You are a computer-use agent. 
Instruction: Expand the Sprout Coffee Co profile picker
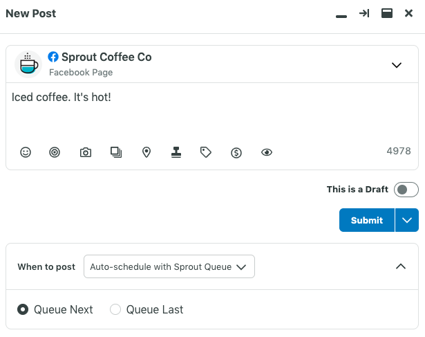[397, 65]
